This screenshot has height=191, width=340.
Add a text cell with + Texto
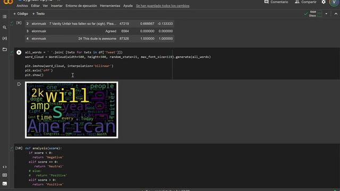[39, 14]
